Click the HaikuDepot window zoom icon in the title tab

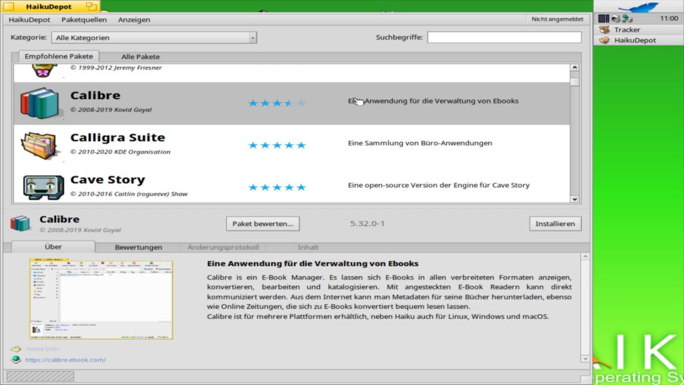coord(91,6)
